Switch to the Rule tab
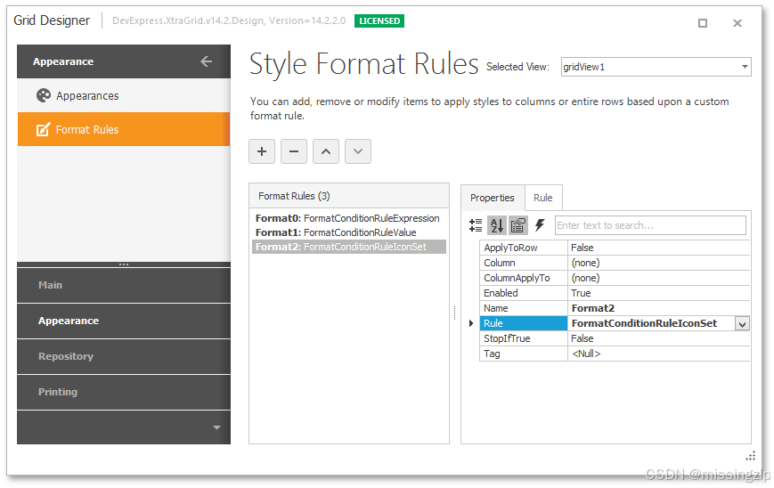 click(x=543, y=198)
